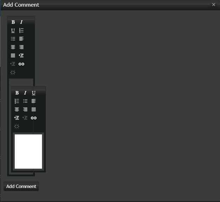
Task: Center align text in upper toolbar
Action: tap(13, 47)
